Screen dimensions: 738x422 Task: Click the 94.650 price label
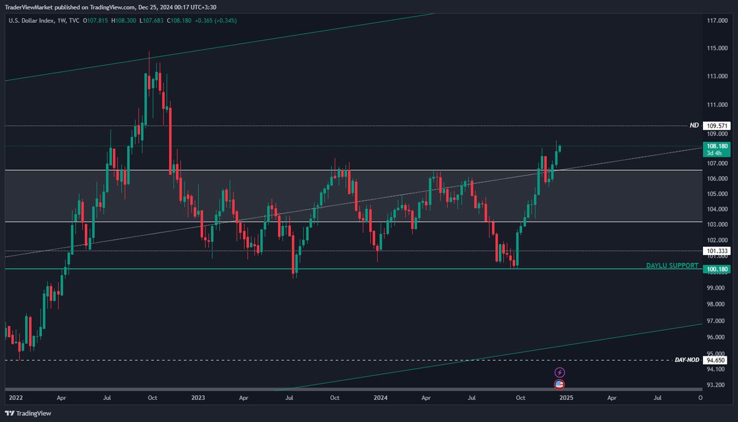pyautogui.click(x=716, y=360)
